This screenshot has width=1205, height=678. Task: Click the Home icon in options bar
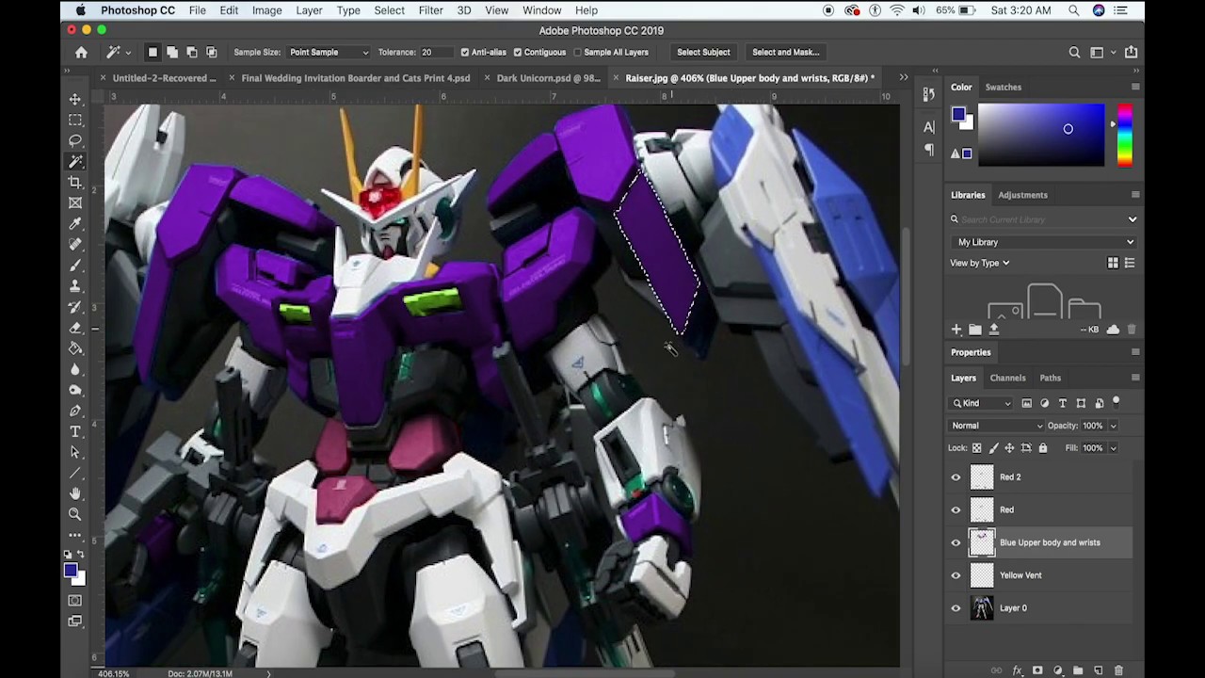[x=81, y=53]
